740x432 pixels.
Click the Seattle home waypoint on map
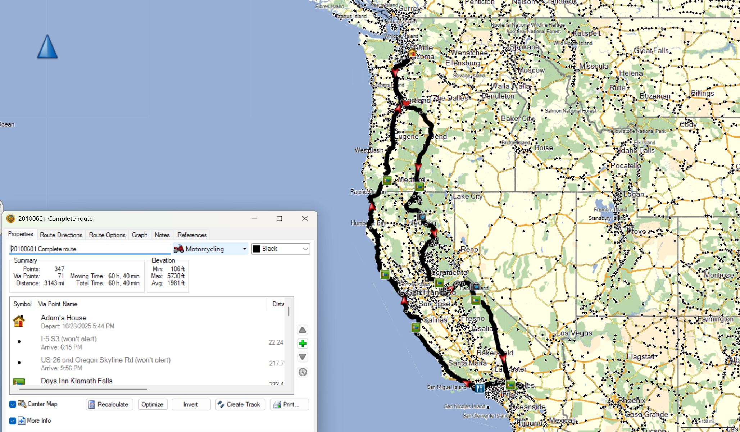point(412,53)
